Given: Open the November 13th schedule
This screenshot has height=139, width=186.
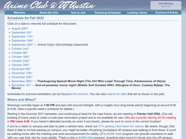Looking at the screenshot, I should tap(22, 73).
